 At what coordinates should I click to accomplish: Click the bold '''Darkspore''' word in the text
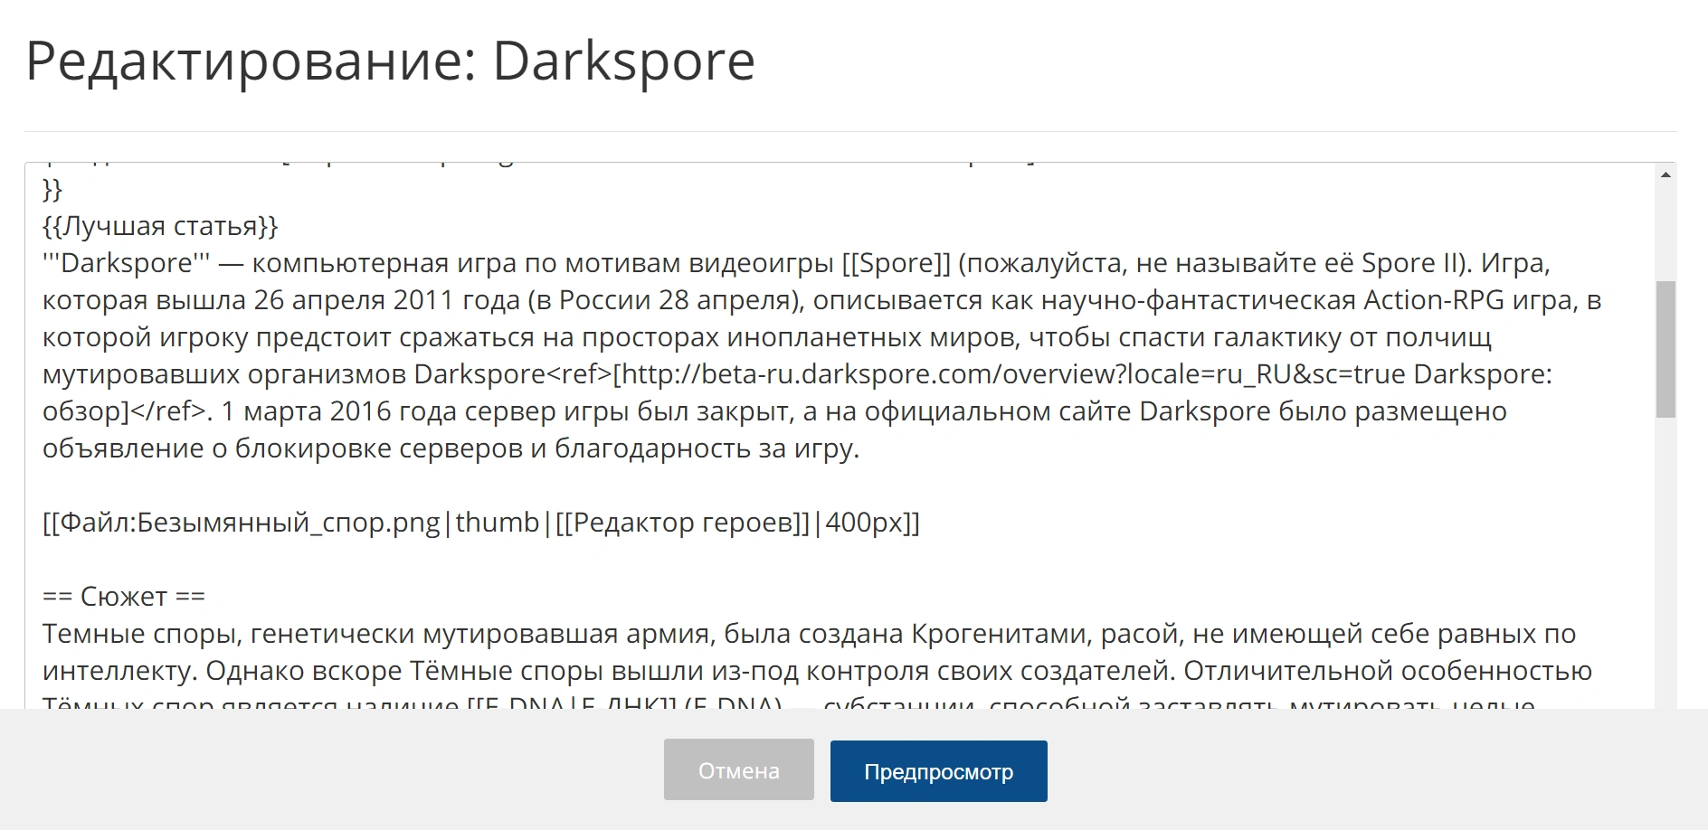coord(126,263)
